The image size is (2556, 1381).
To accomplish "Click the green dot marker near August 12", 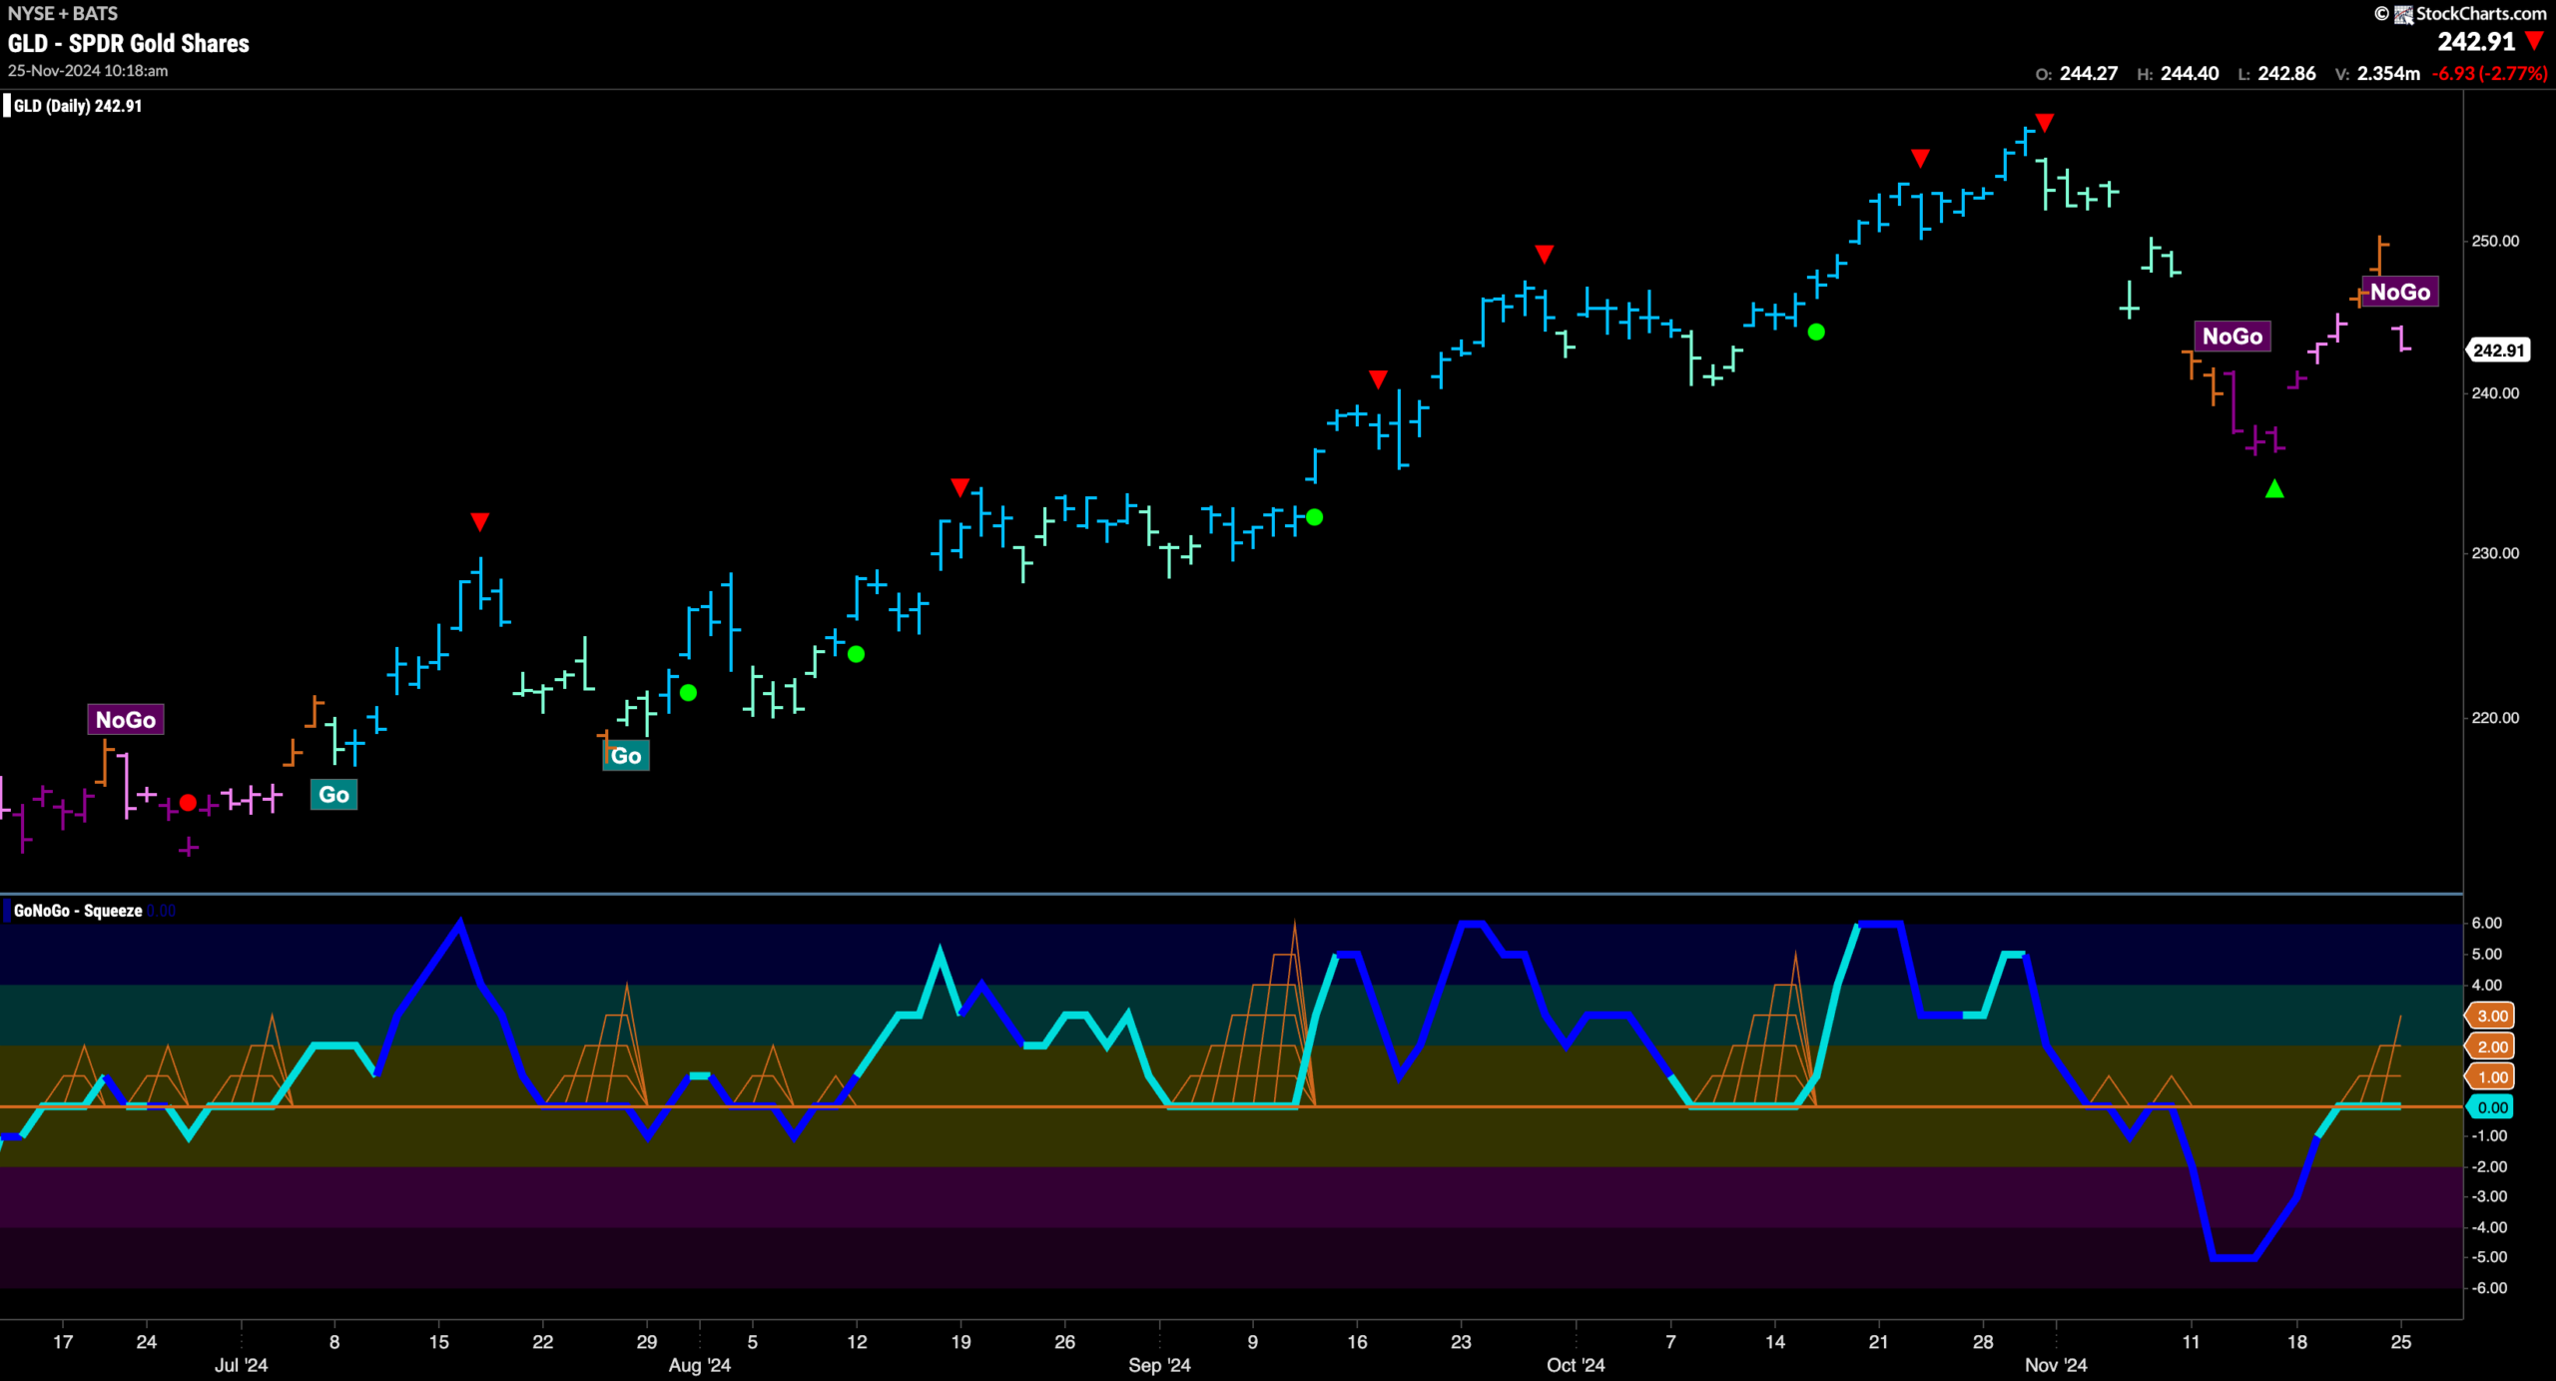I will [x=856, y=654].
